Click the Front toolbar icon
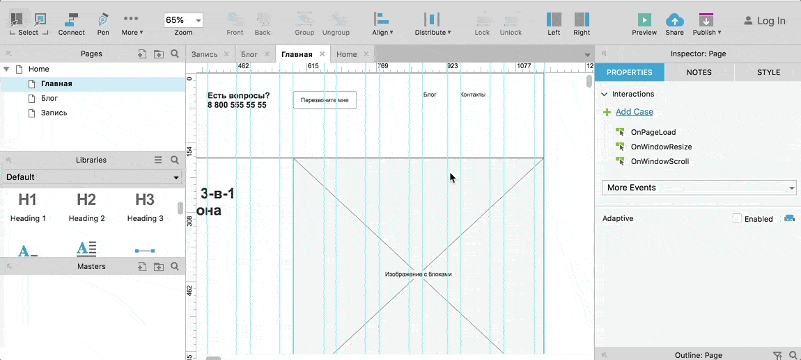The width and height of the screenshot is (801, 360). 235,20
